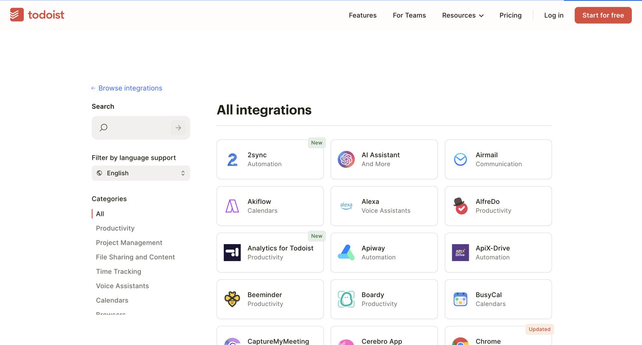This screenshot has width=642, height=345.
Task: Click 'Filter by language support' label
Action: (134, 158)
